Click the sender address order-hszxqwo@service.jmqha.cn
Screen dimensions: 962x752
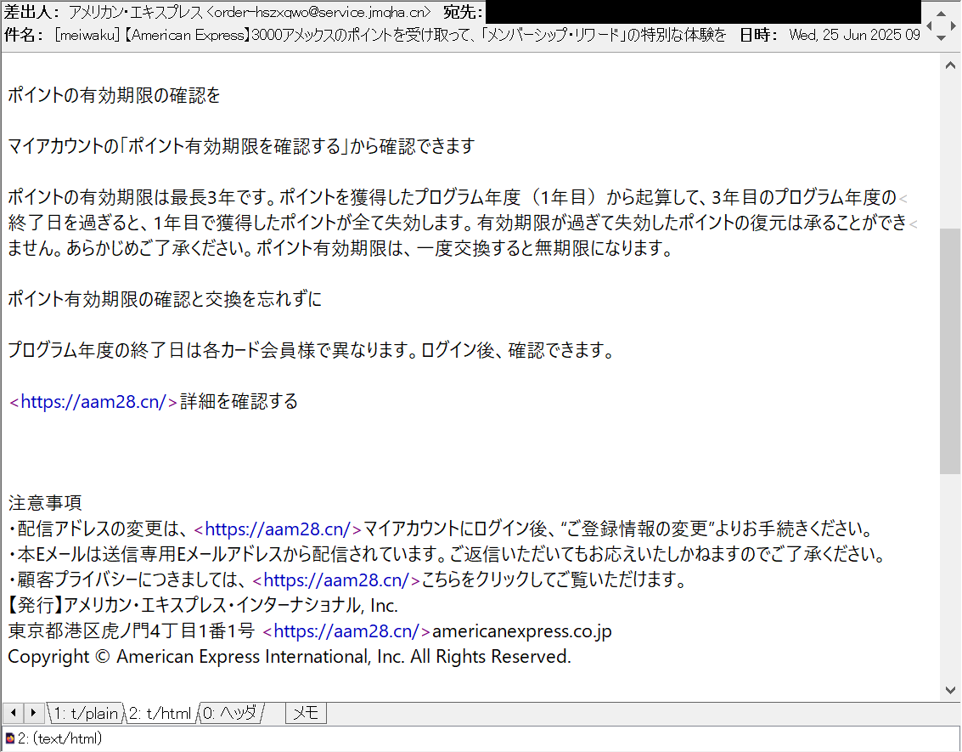click(x=319, y=12)
